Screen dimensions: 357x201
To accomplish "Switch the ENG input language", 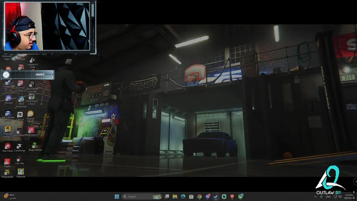I will [x=328, y=197].
